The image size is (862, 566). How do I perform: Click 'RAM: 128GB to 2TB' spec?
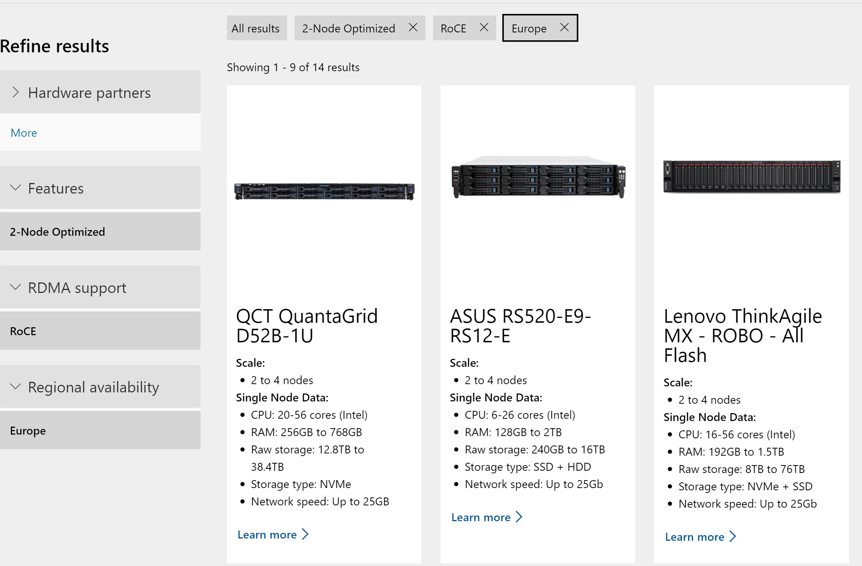513,432
